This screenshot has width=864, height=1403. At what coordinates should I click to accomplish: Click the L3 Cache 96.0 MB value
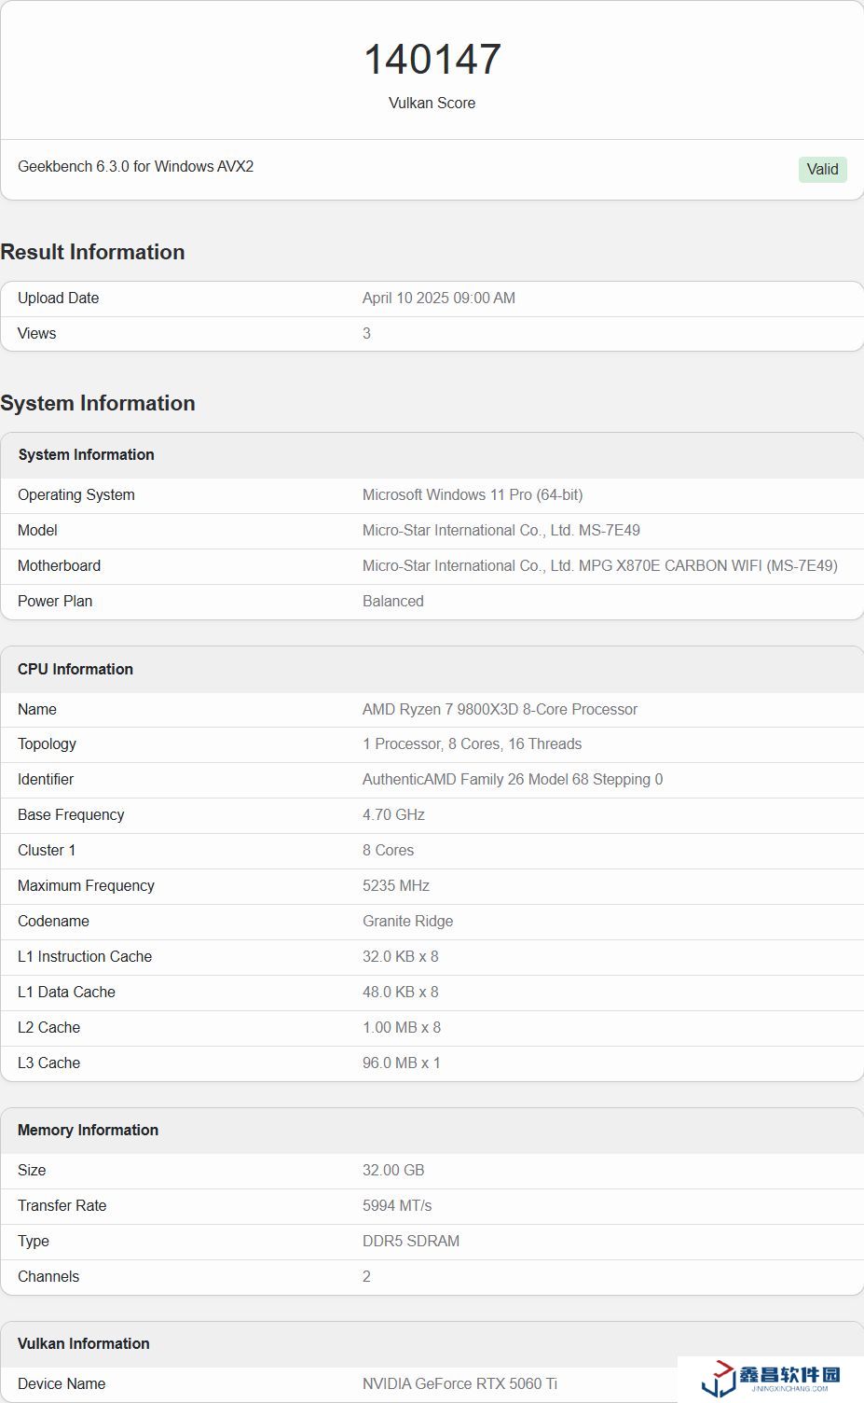click(401, 1063)
